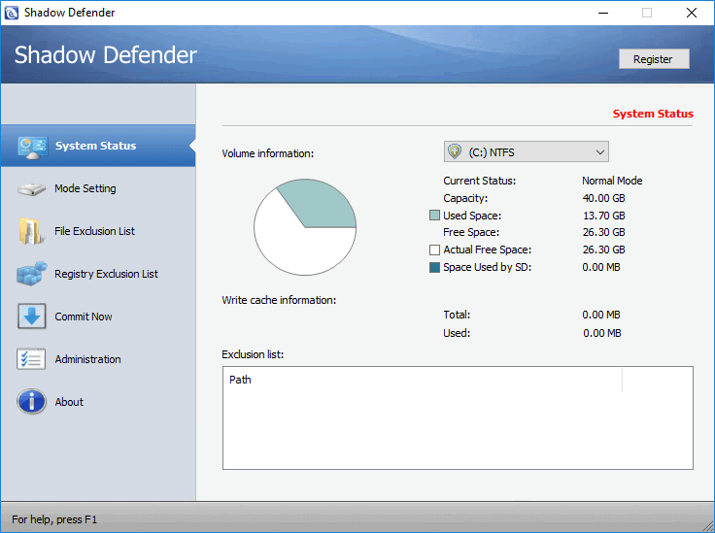This screenshot has width=715, height=533.
Task: Minimize the Shadow Defender window
Action: [603, 13]
